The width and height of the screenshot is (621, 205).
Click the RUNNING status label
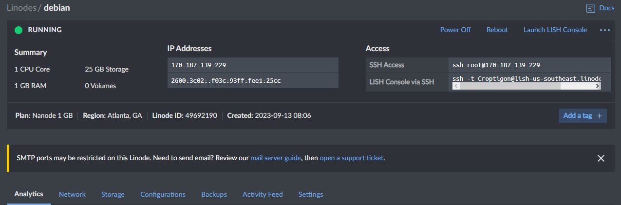[45, 30]
